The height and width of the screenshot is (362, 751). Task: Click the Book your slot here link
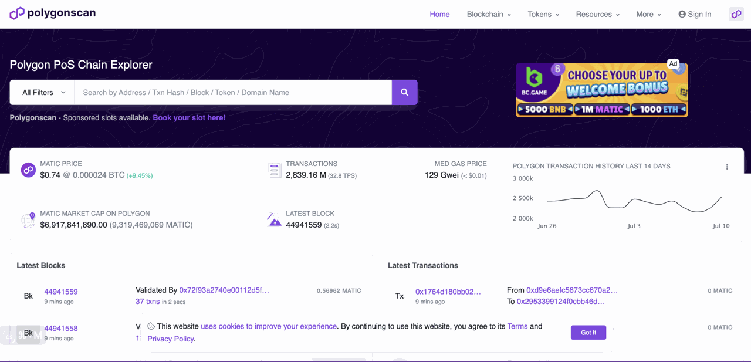point(188,117)
